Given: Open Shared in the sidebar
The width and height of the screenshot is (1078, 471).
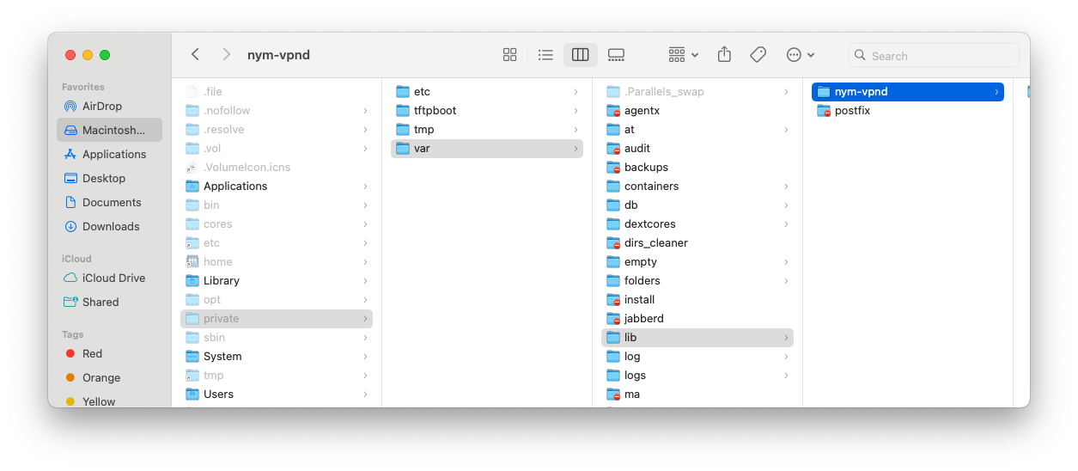Looking at the screenshot, I should 109,302.
